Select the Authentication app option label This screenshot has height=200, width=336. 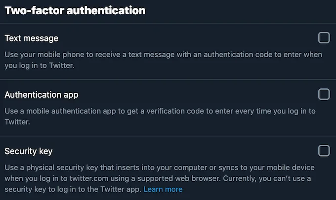tap(42, 95)
